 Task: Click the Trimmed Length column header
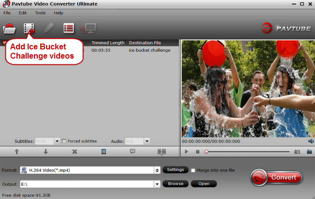[108, 43]
